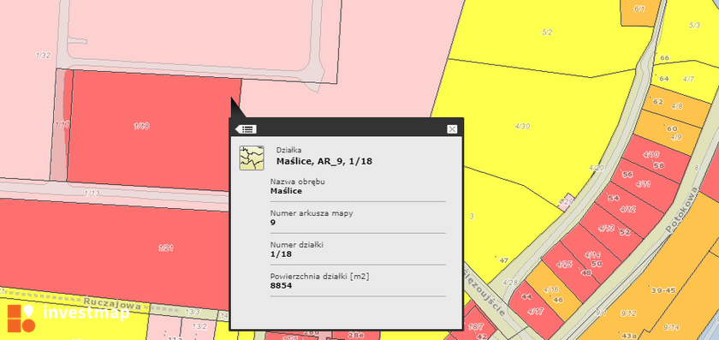Select yellow parcel 4/30
Image resolution: width=719 pixels, height=340 pixels.
click(522, 126)
